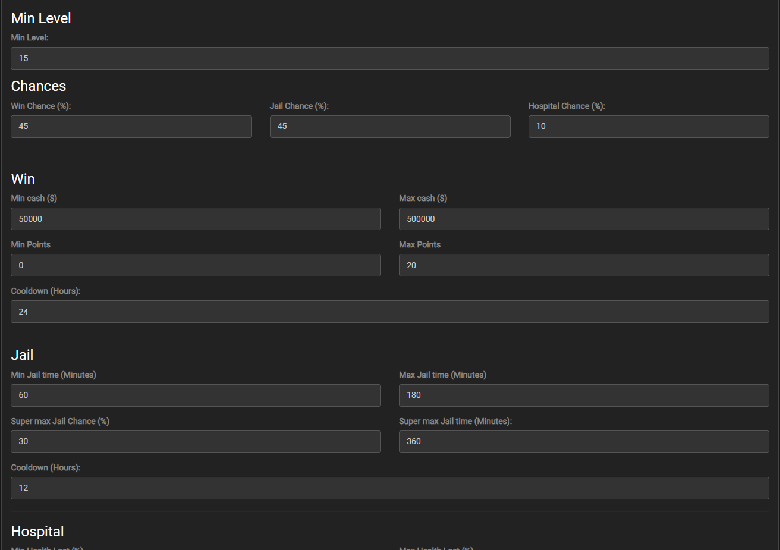Click the Win section heading text
780x550 pixels.
(23, 179)
